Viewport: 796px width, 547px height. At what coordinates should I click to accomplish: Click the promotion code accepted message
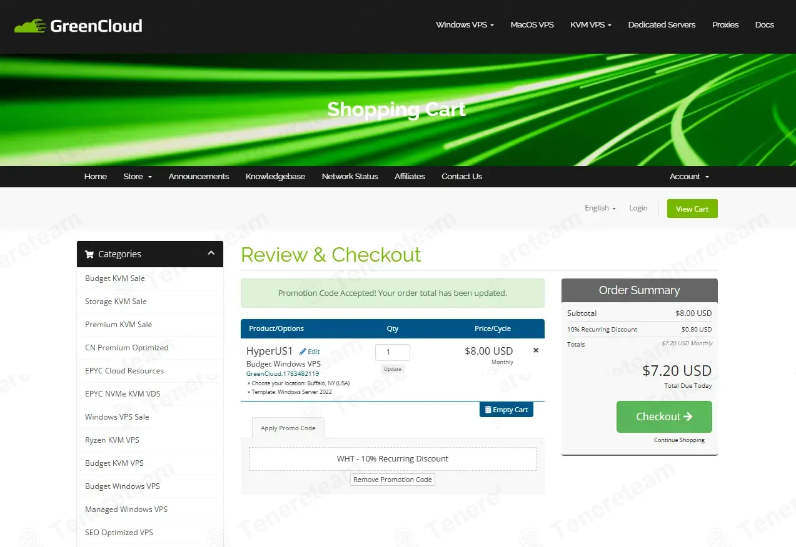click(393, 293)
